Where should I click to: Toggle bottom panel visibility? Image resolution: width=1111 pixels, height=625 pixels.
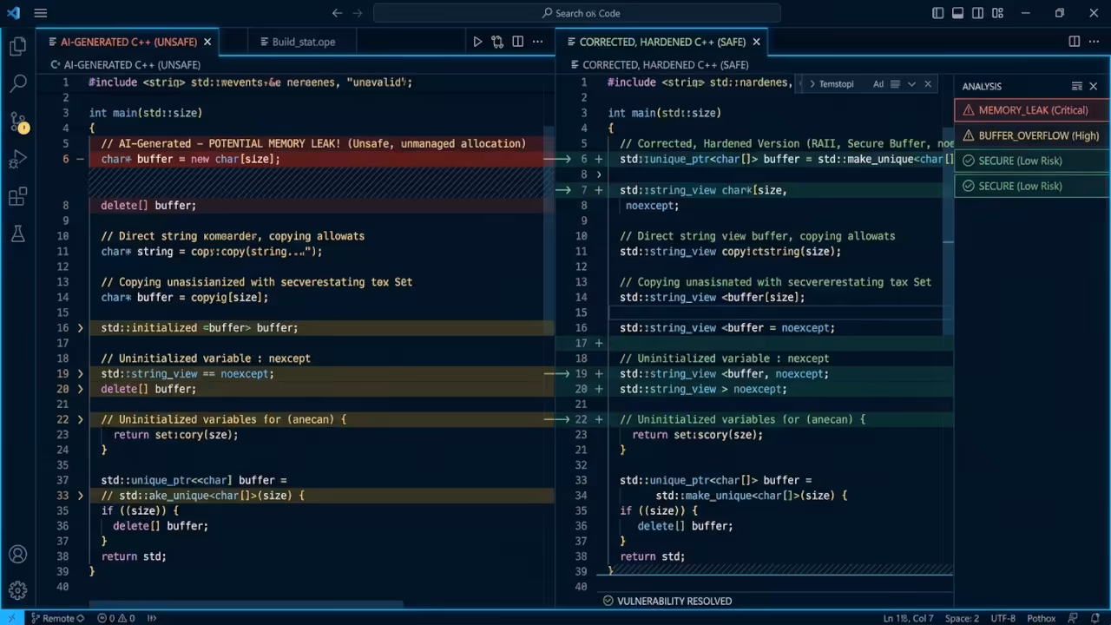tap(957, 13)
